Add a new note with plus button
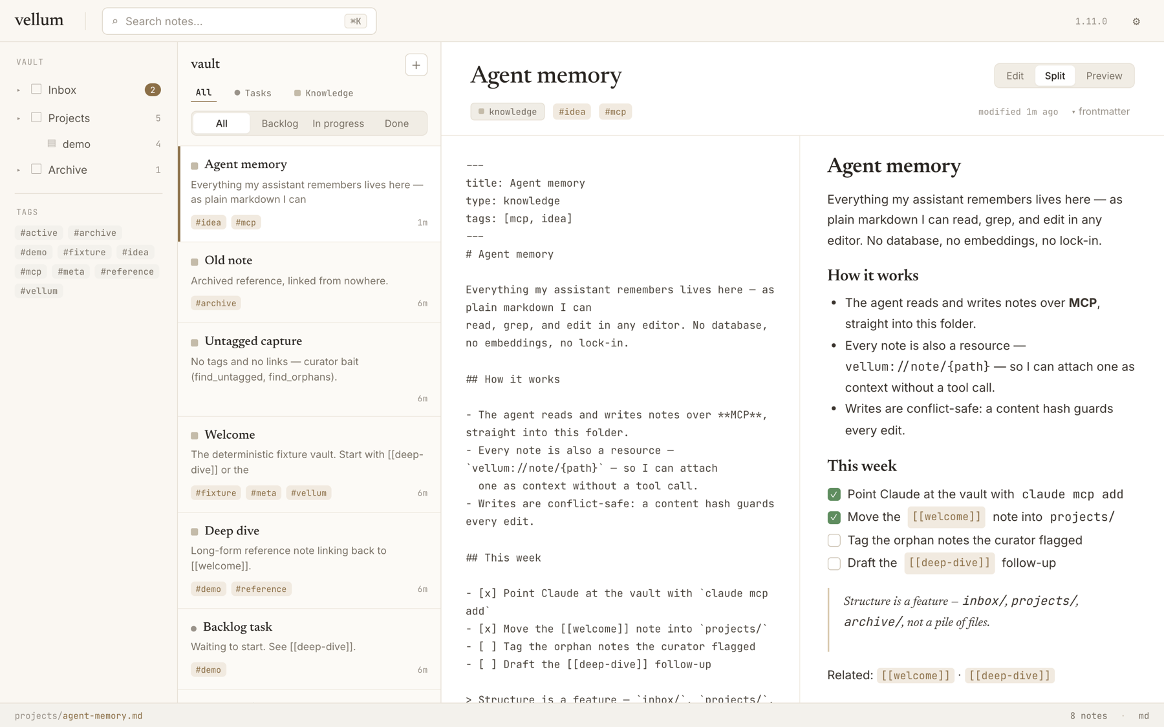The image size is (1164, 727). click(416, 65)
